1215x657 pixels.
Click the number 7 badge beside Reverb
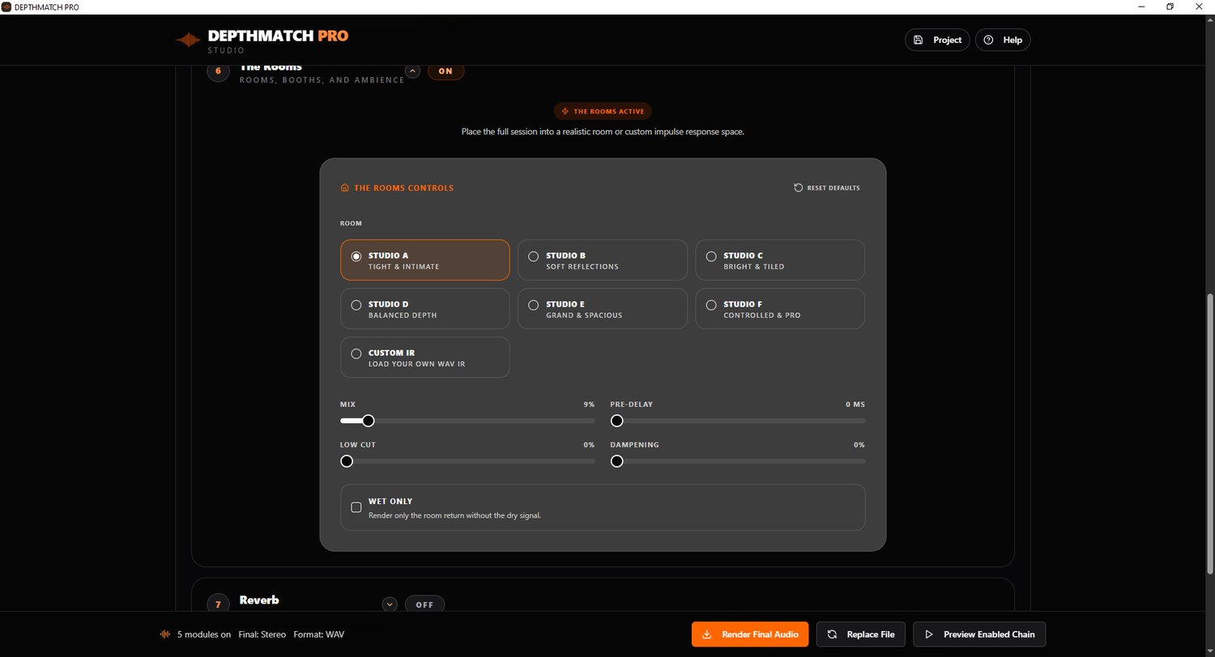pos(218,604)
